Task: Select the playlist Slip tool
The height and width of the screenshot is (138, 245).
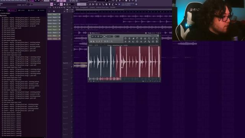Action: point(62,7)
